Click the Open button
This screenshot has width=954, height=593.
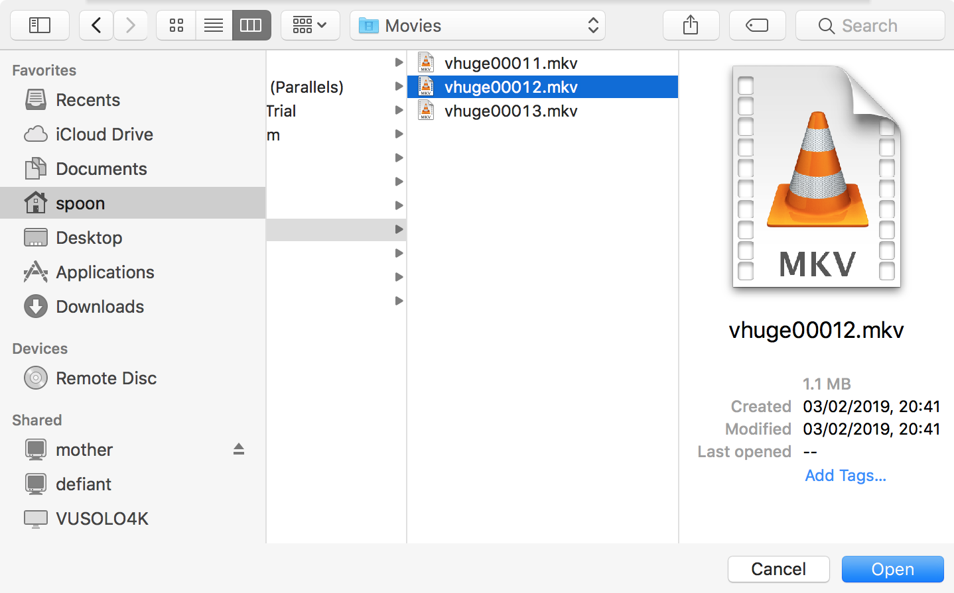[x=893, y=569]
